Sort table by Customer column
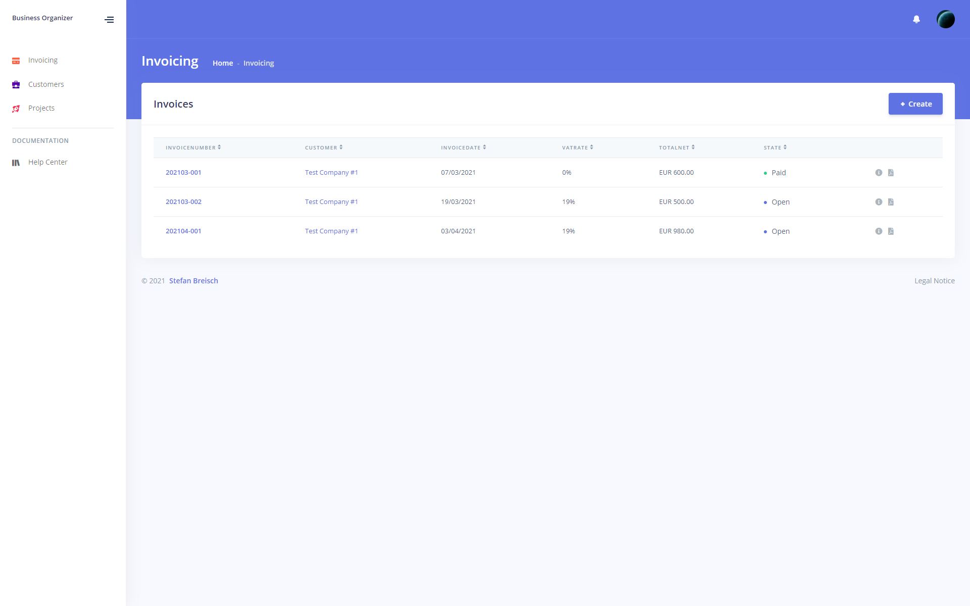This screenshot has height=606, width=970. (x=323, y=147)
